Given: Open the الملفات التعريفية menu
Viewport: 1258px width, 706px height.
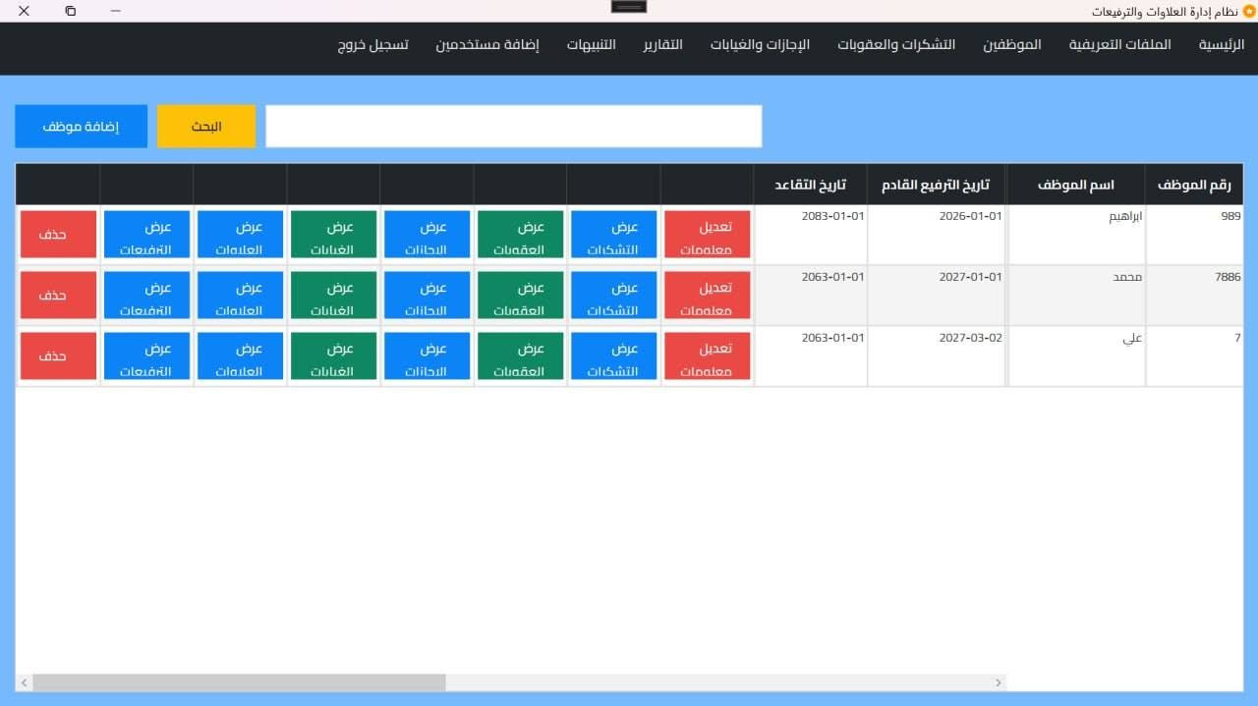Looking at the screenshot, I should 1120,45.
